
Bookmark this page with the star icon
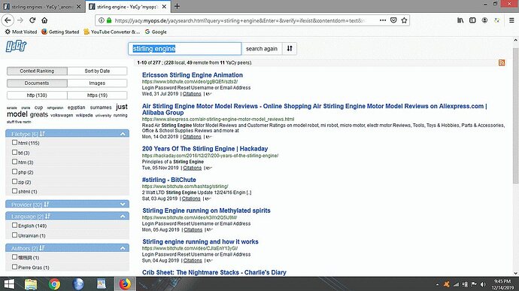[x=404, y=20]
